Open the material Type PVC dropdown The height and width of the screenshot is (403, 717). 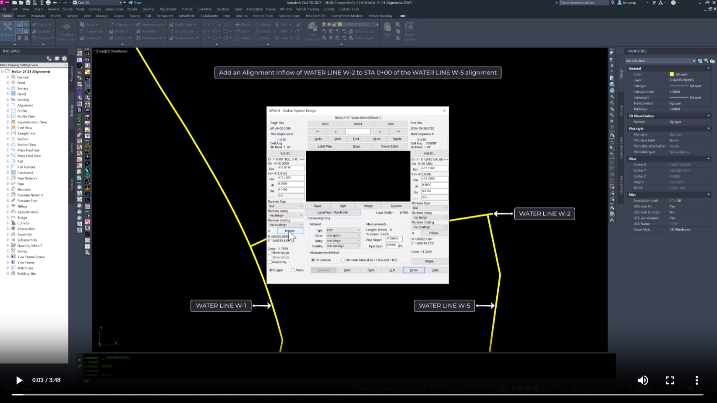343,230
